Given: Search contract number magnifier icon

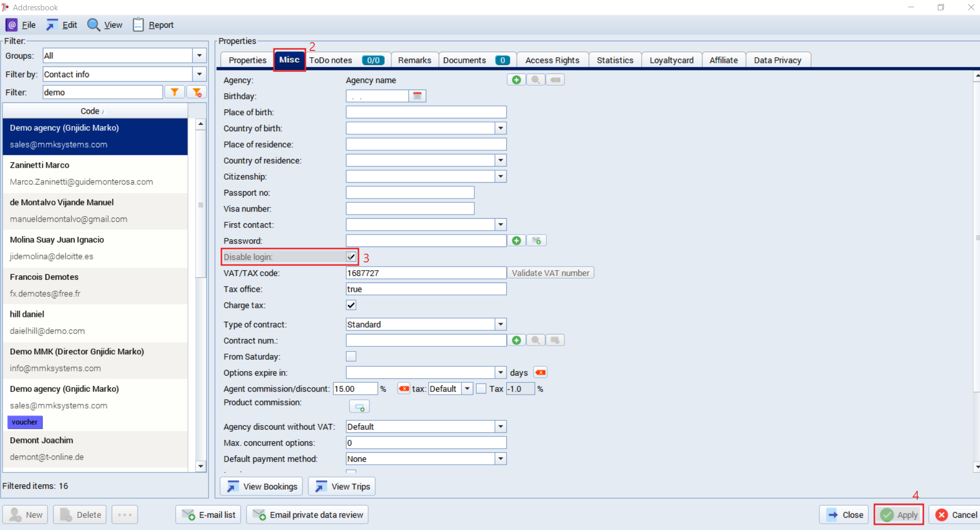Looking at the screenshot, I should tap(536, 340).
